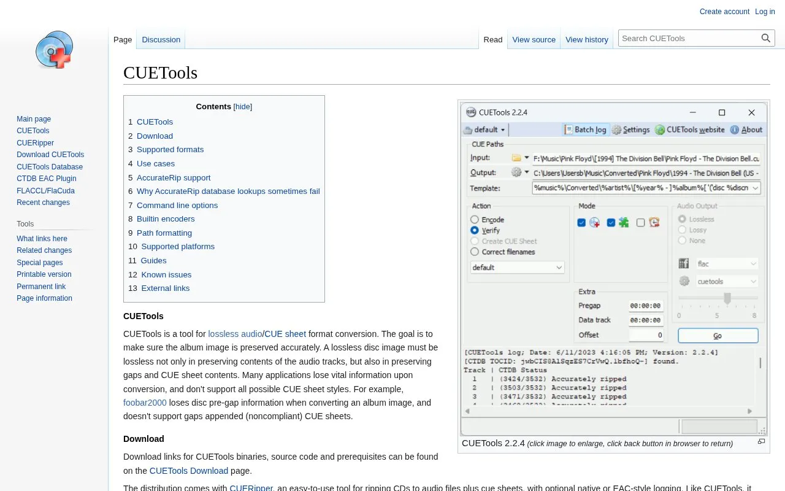Screen dimensions: 785x491
Task: Click the log's horizontal scrollbar
Action: 608,411
